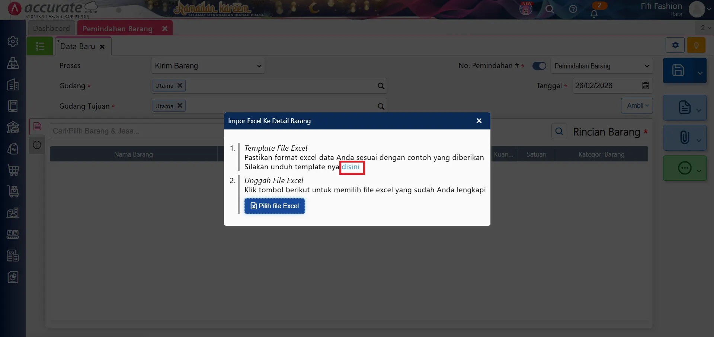The height and width of the screenshot is (337, 714).
Task: Click the yellow lightbulb tips icon
Action: tap(696, 45)
